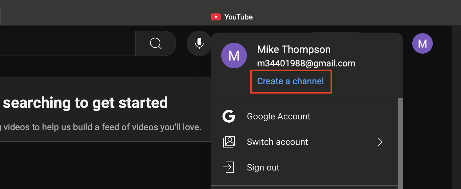
Task: Click the search magnifier button
Action: tap(156, 43)
